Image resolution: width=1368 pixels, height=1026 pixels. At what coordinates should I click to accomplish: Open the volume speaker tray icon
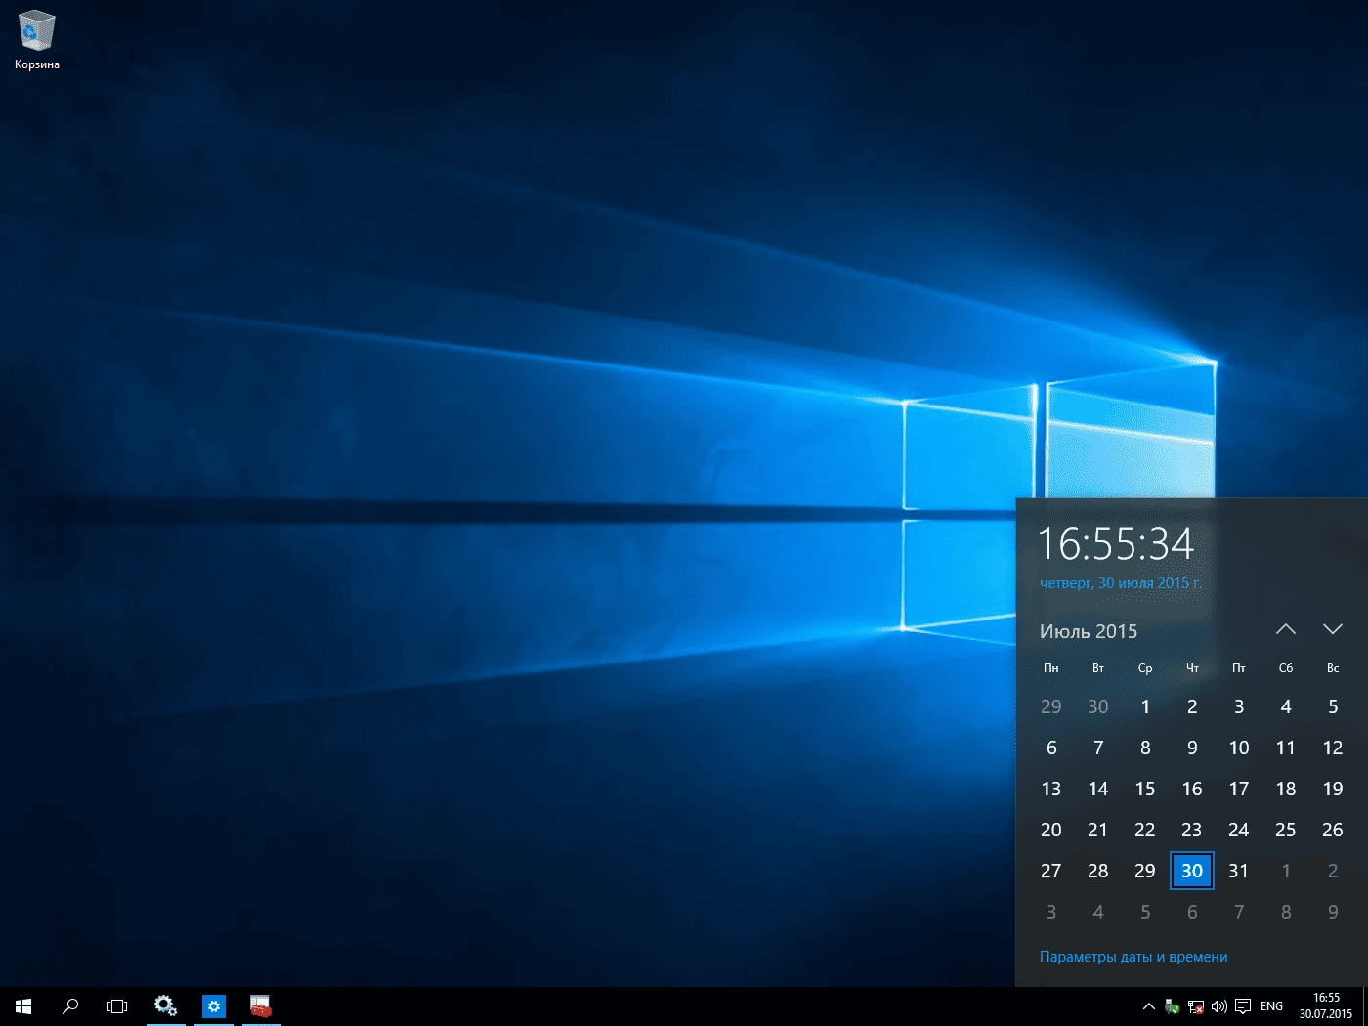point(1218,1006)
